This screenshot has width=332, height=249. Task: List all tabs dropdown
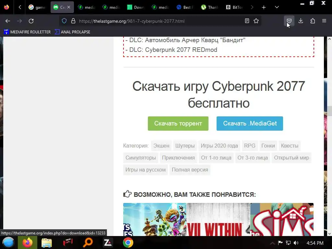tap(277, 7)
